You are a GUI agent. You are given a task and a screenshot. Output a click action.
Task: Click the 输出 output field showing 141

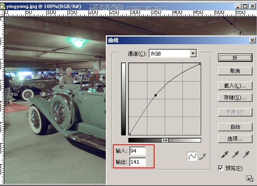pyautogui.click(x=137, y=162)
